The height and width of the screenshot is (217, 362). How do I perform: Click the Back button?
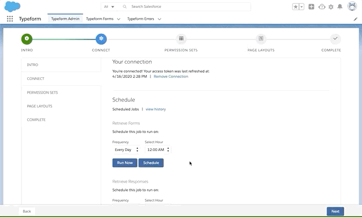27,211
